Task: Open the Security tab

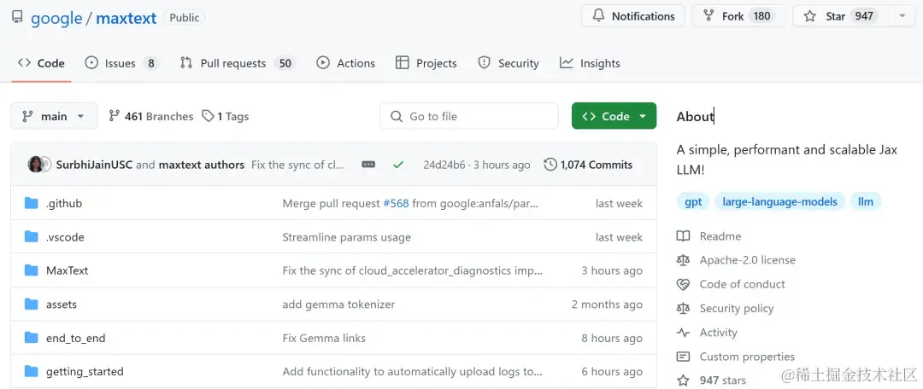Action: coord(509,63)
